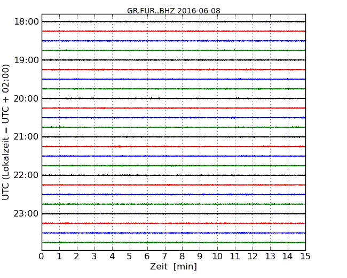347x278 pixels.
Task: Click the red trace just below 18:00
Action: [173, 31]
